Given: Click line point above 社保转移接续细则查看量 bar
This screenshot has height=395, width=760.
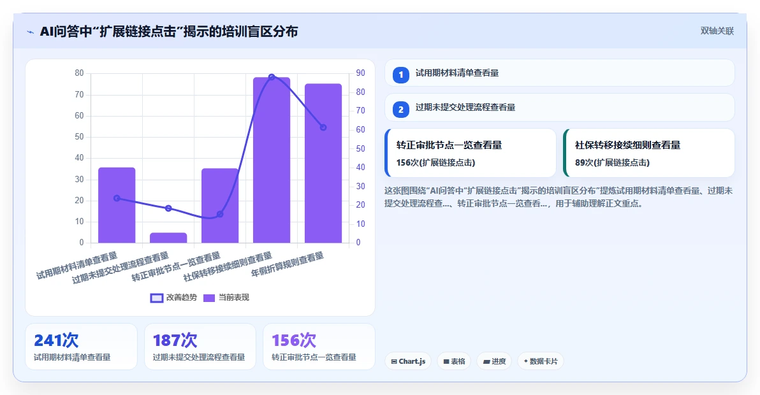Looking at the screenshot, I should coord(272,77).
